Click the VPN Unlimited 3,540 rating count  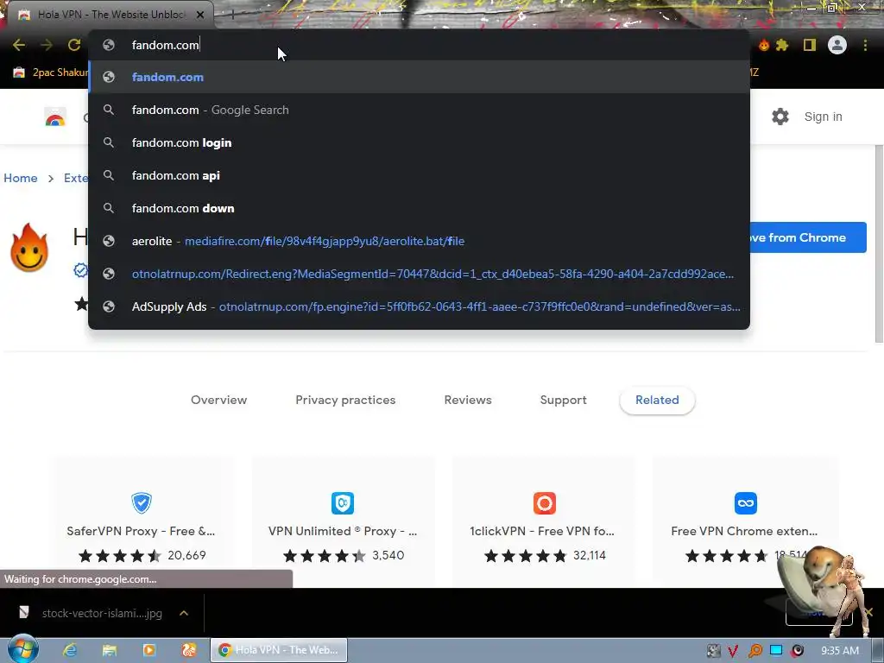point(388,555)
